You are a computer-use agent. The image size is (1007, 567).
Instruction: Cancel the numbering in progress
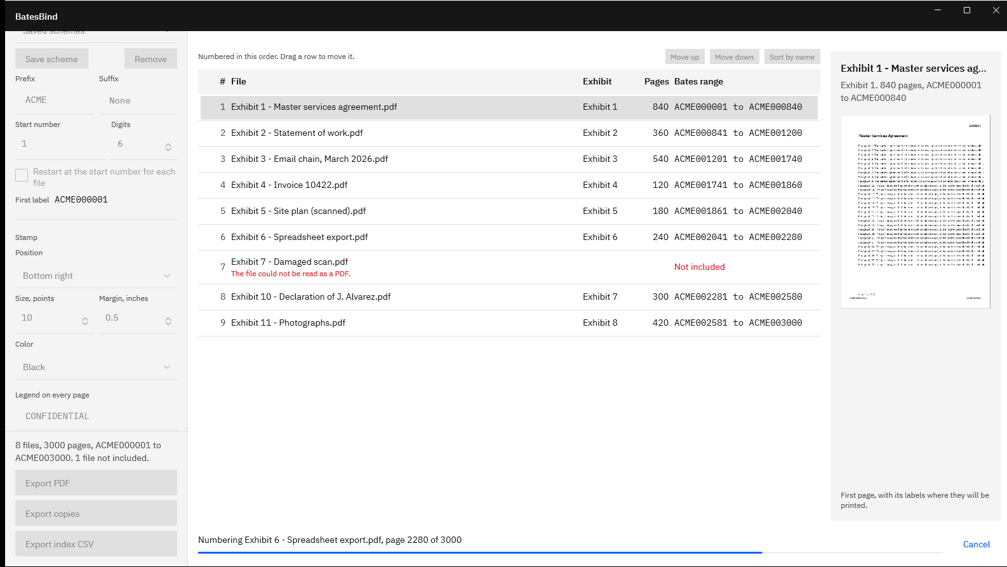977,544
